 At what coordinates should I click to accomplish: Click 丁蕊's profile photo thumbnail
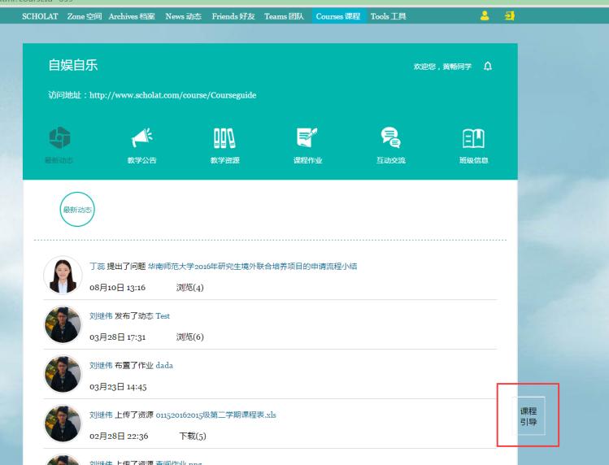tap(62, 276)
